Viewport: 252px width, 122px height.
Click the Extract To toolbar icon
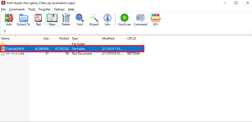point(23,20)
